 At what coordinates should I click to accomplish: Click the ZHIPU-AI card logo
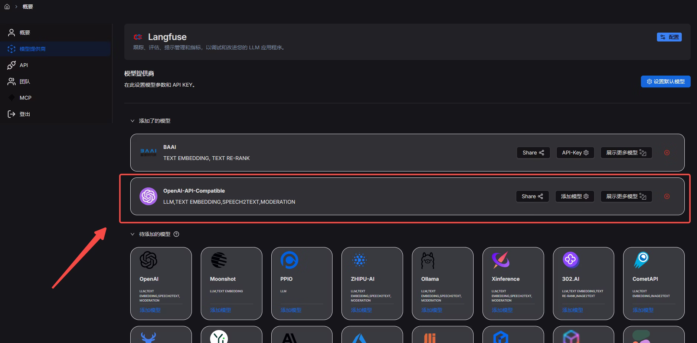[x=360, y=260]
